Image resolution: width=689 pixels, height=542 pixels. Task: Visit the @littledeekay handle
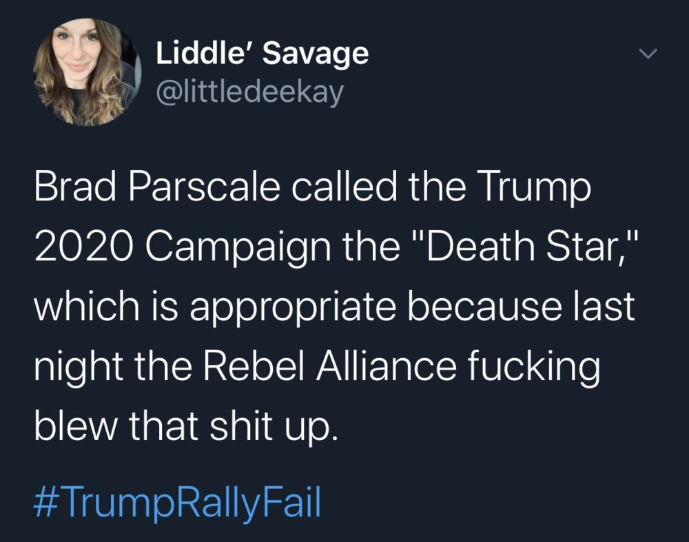pyautogui.click(x=249, y=92)
